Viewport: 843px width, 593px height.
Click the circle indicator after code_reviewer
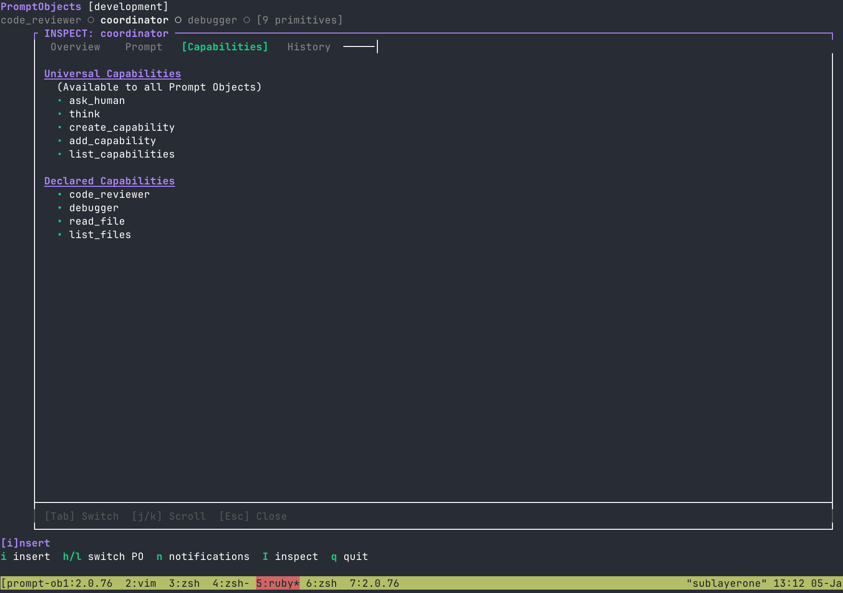click(x=91, y=20)
